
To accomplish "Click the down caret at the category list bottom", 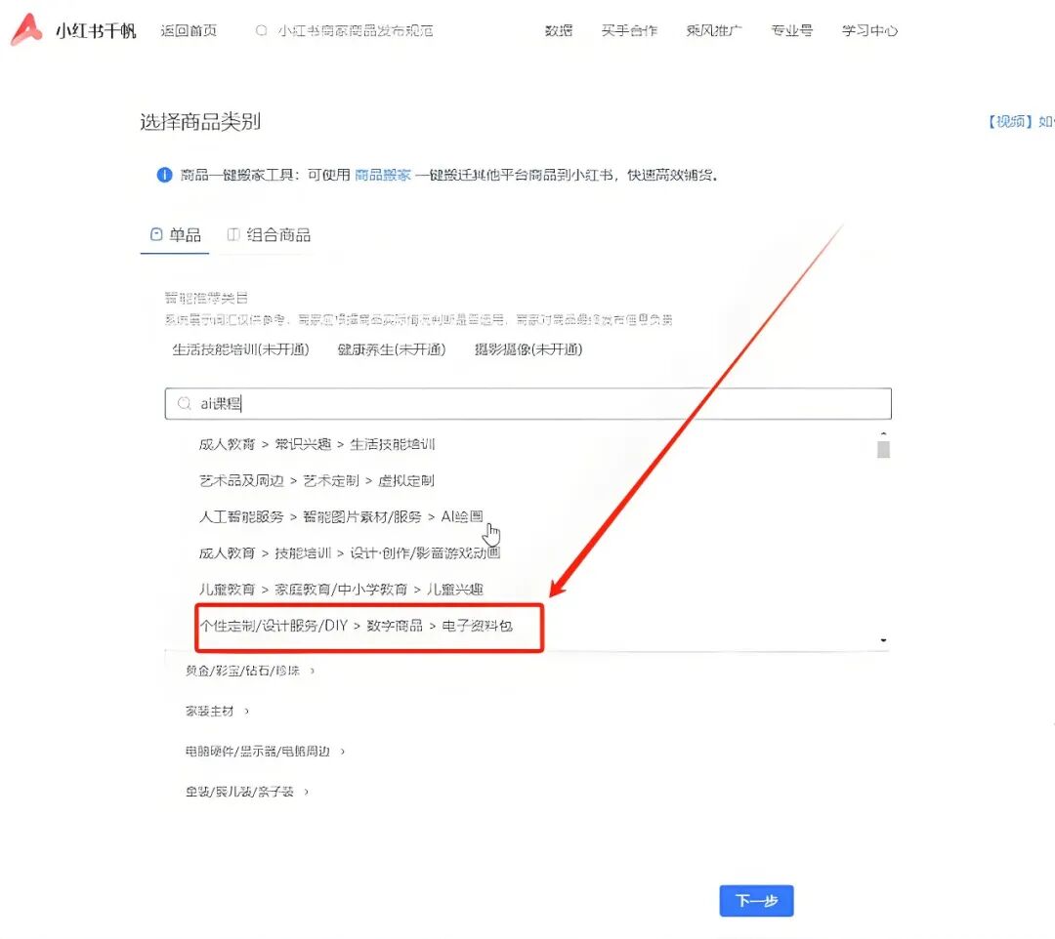I will 882,638.
